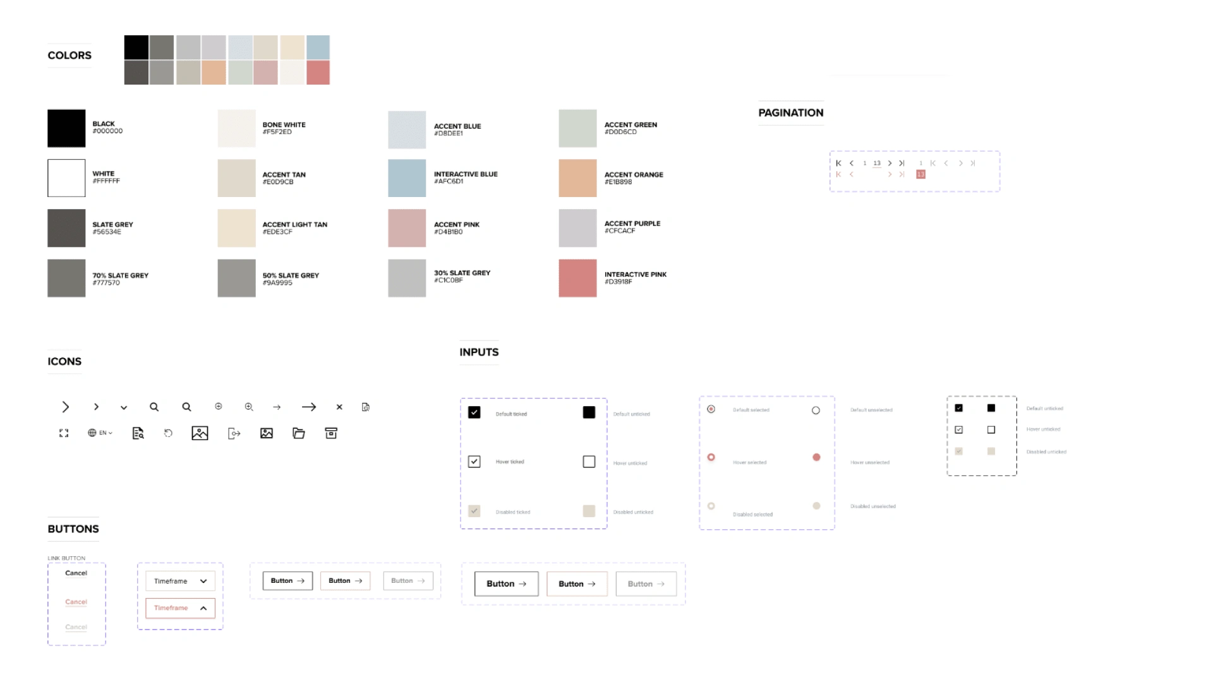Image resolution: width=1213 pixels, height=682 pixels.
Task: Enable the hover ticked checkbox
Action: 474,462
